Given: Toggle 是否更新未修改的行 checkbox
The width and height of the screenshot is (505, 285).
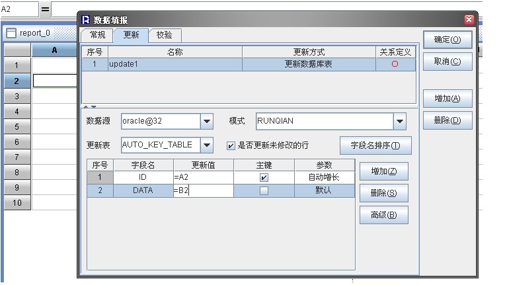Looking at the screenshot, I should (x=231, y=145).
